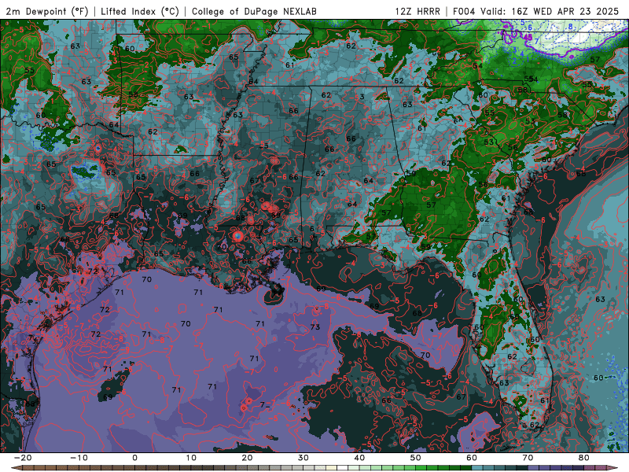
Task: Click the 50 label on the color scale
Action: tap(416, 458)
